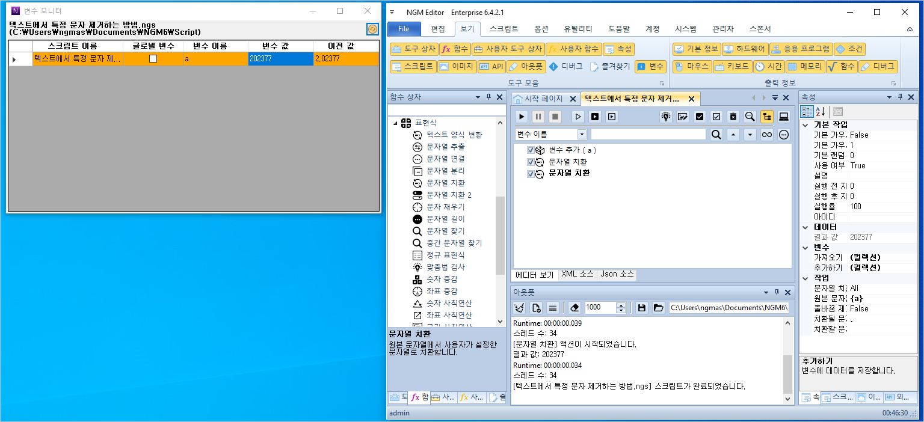Viewport: 924px width, 422px height.
Task: Click the 도구 상자 ribbon button
Action: pyautogui.click(x=413, y=49)
